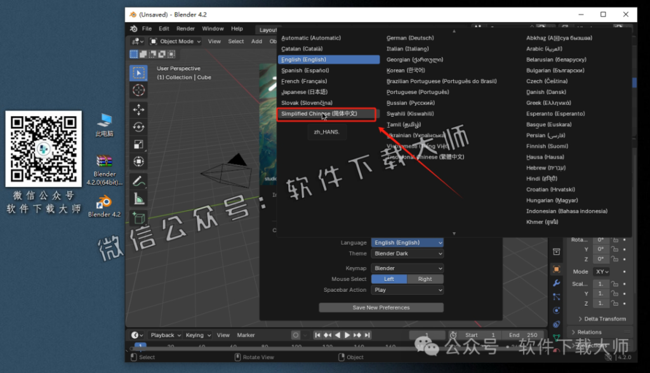Select the Move tool in the viewport toolbar
Viewport: 650px width, 373px height.
coord(138,110)
